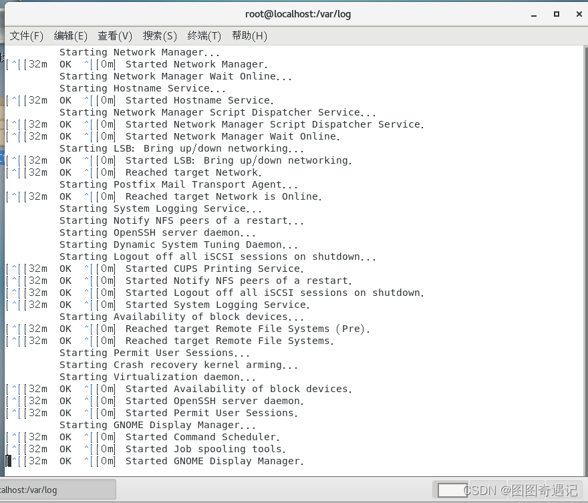Screen dimensions: 588x503
Task: Click 'Starting Notify NFS peers of a restart...'
Action: (x=182, y=220)
